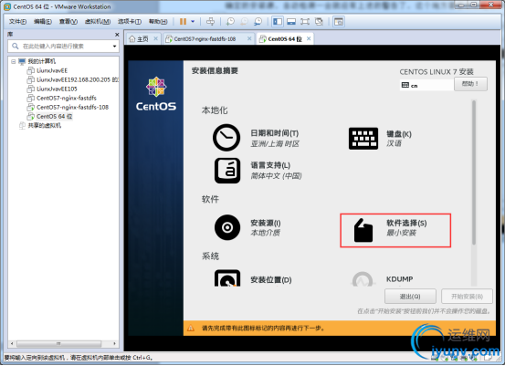Click the unity mode toolbar icon
The width and height of the screenshot is (505, 366).
point(319,22)
